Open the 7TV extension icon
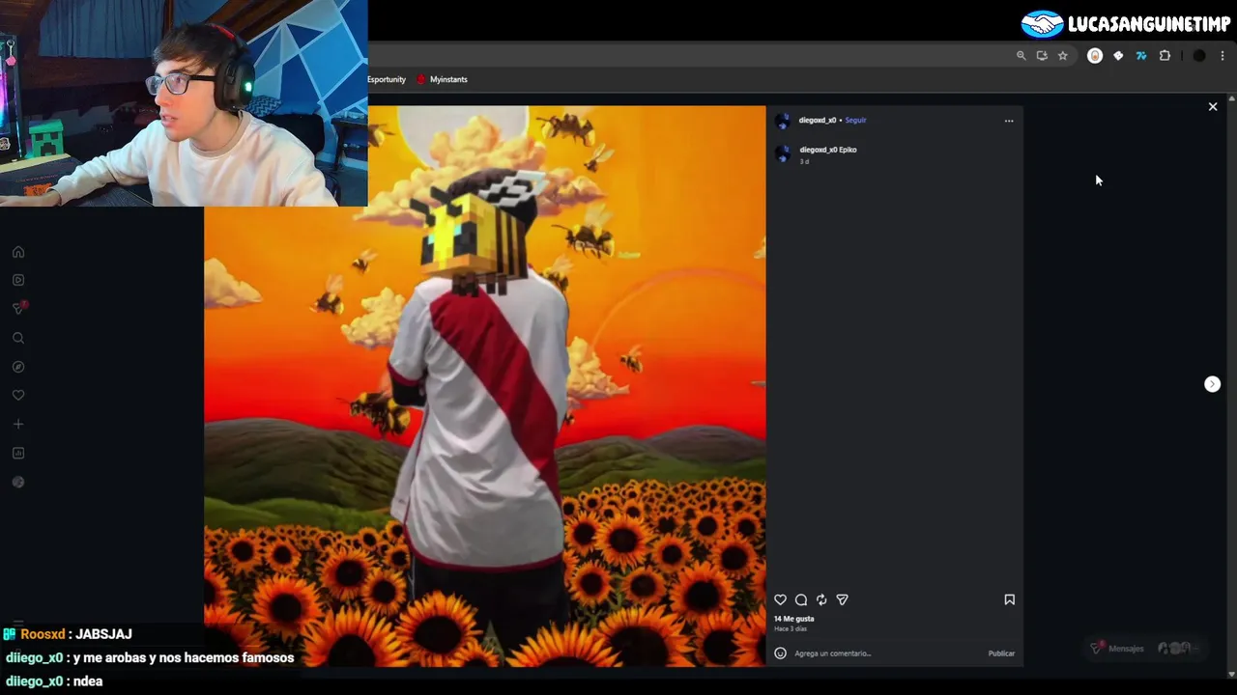Screen dimensions: 1237x695 [1141, 56]
